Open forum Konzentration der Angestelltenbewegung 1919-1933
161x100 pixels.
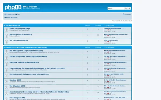point(37,68)
